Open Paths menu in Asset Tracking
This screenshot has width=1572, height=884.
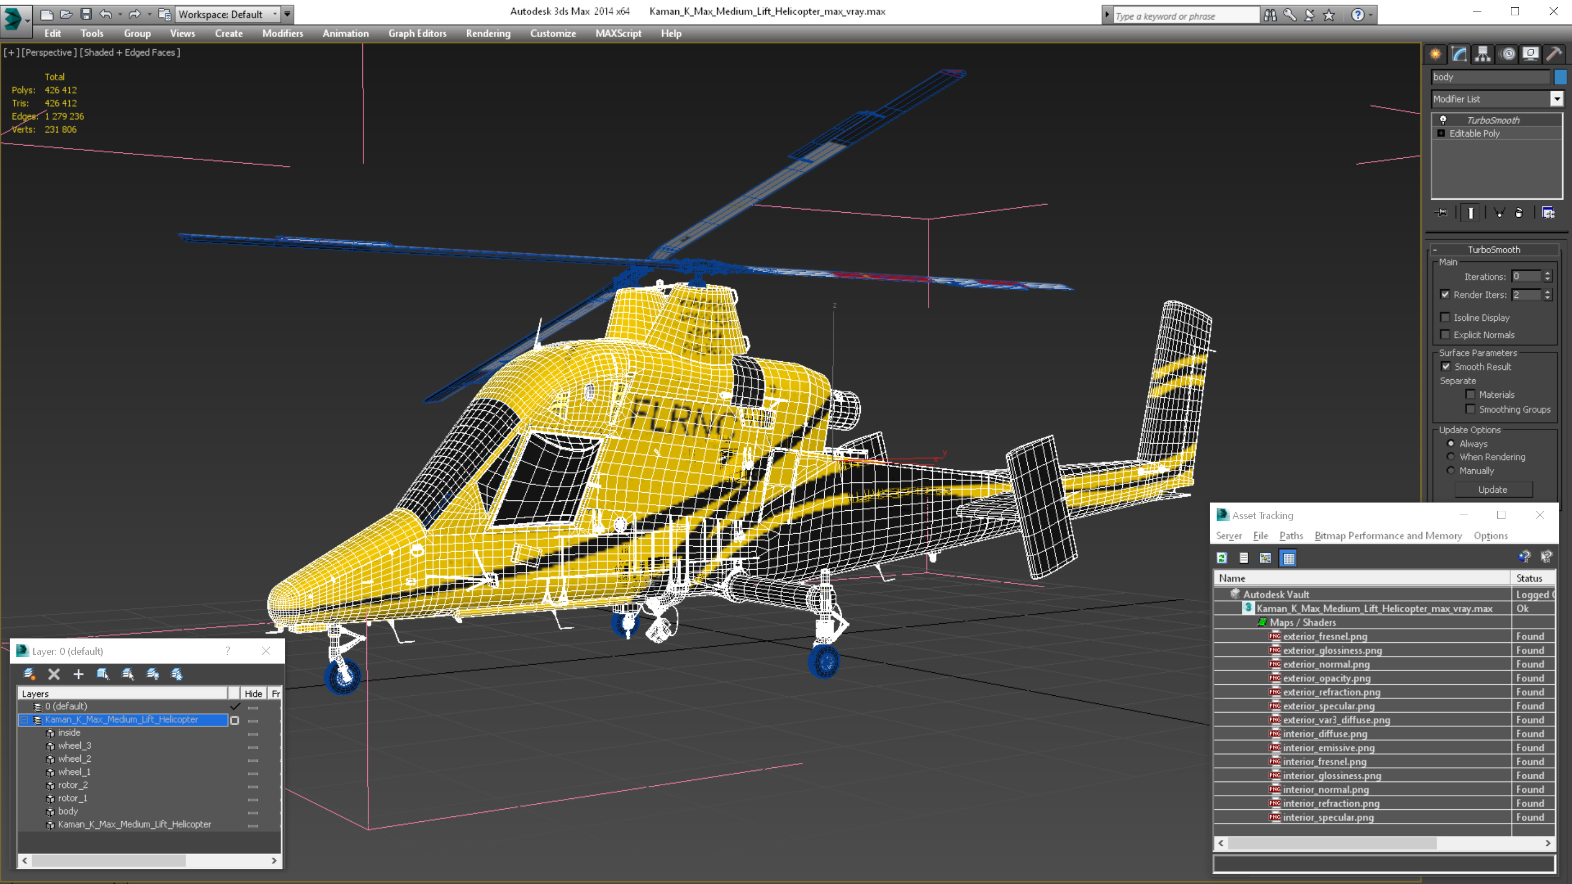(1291, 536)
